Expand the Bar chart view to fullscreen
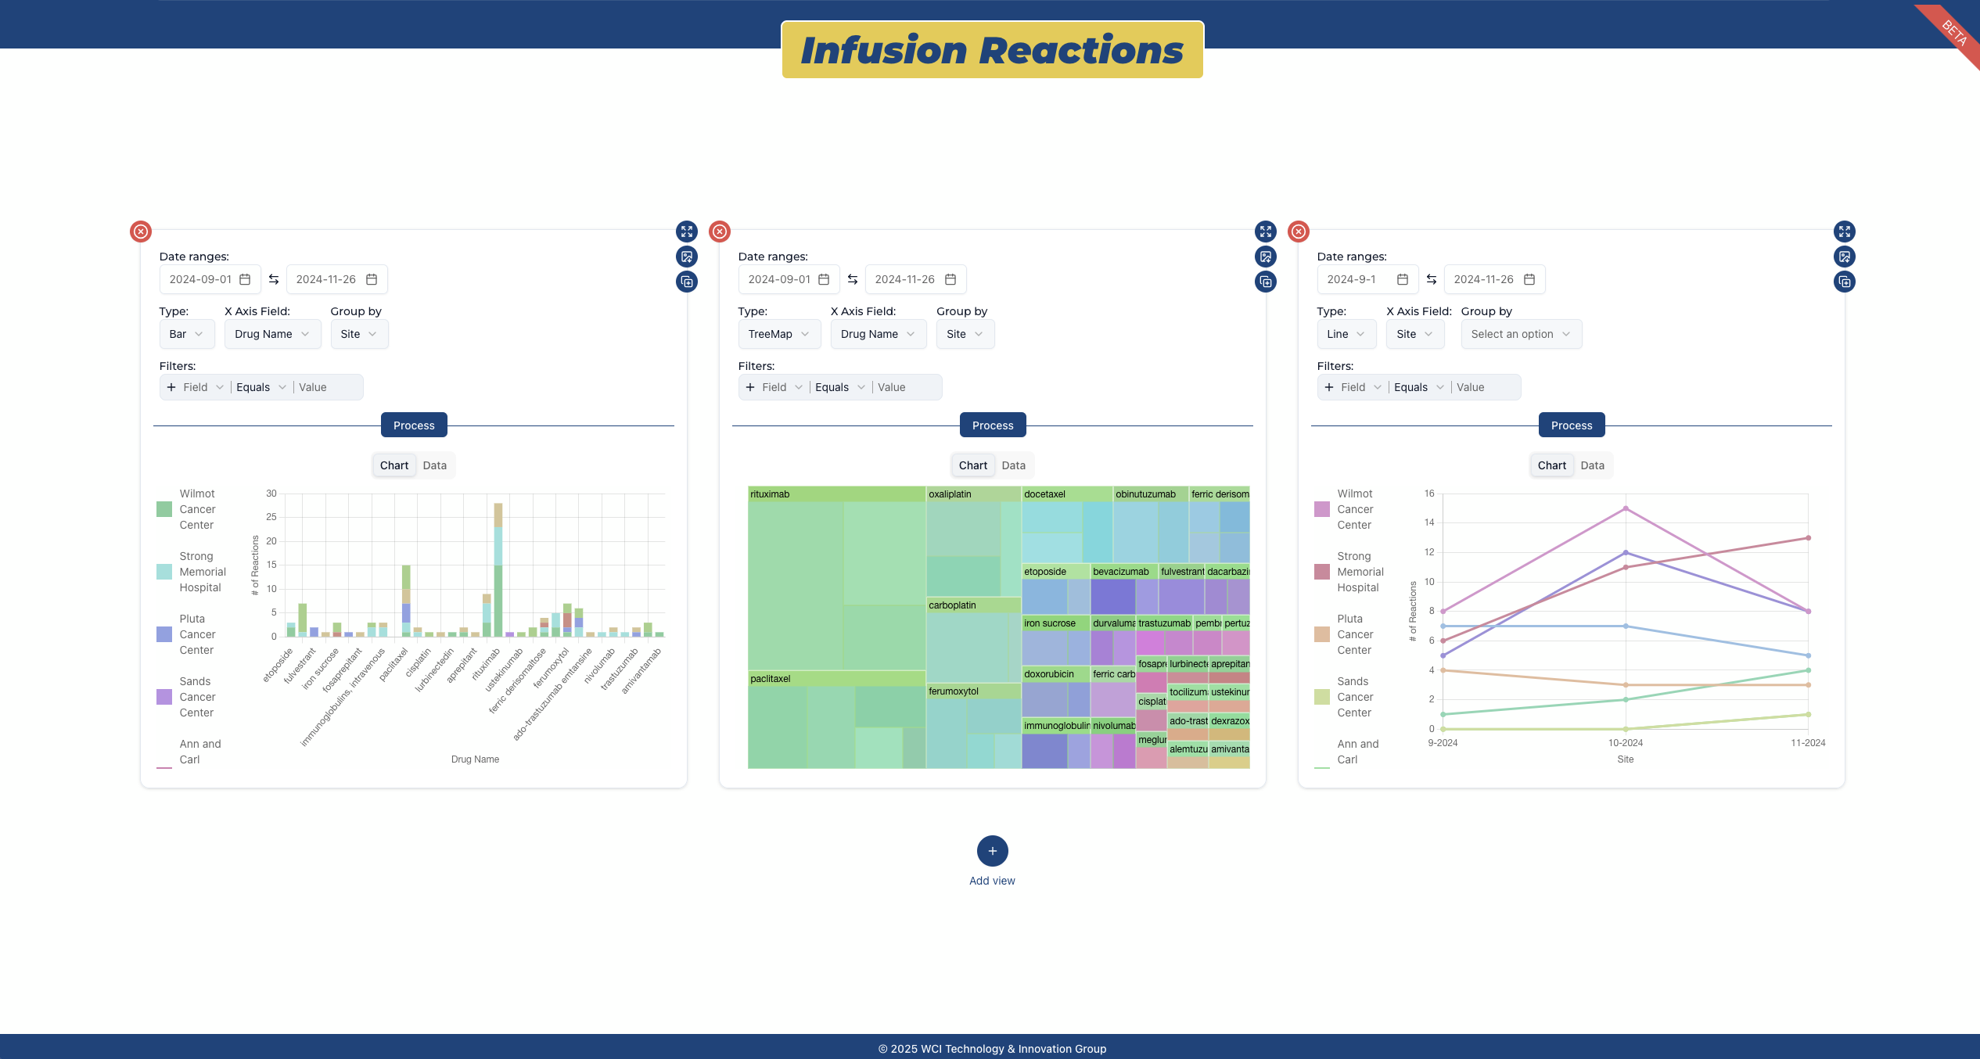The image size is (1980, 1059). point(687,232)
